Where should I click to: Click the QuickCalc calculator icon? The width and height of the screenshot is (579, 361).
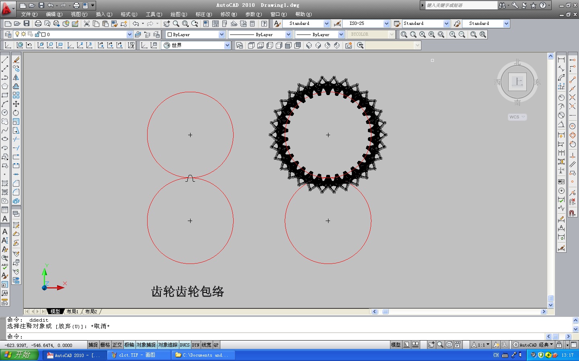tap(253, 24)
